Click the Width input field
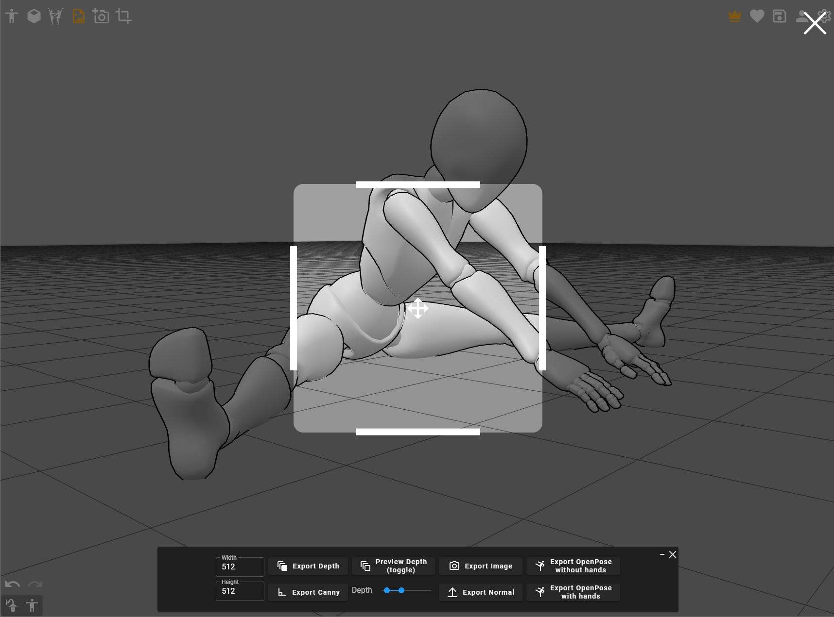Image resolution: width=834 pixels, height=617 pixels. pos(240,567)
